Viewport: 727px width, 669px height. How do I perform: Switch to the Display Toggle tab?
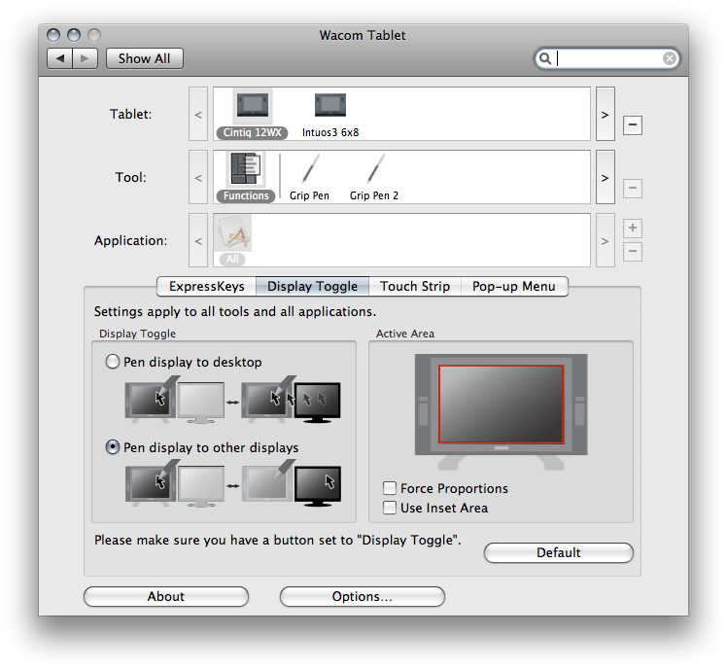pos(313,286)
